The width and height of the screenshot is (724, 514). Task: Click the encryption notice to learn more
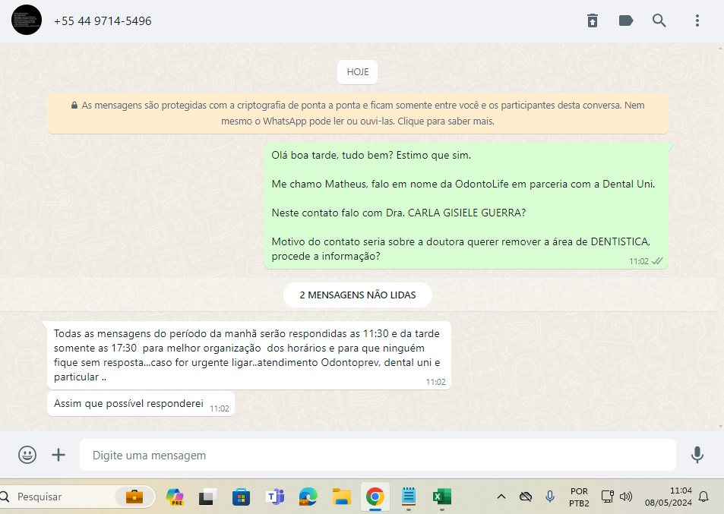(x=358, y=113)
